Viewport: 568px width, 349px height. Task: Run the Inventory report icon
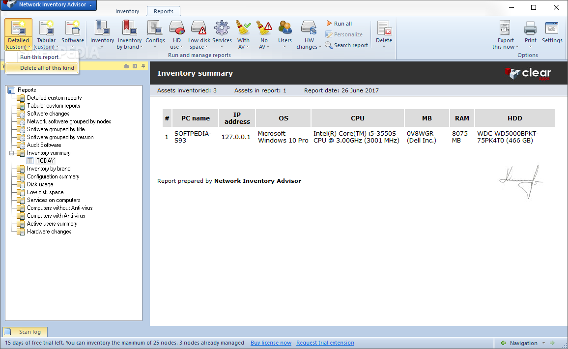(x=102, y=29)
